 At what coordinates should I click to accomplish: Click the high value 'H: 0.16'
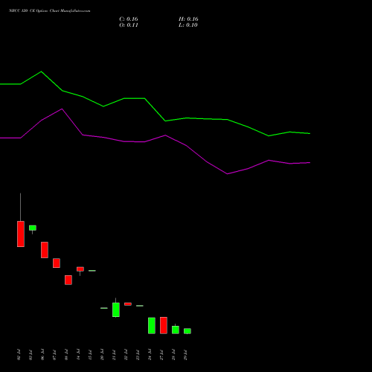tap(188, 19)
